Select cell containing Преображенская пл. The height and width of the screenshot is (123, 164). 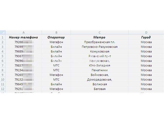coord(100,42)
